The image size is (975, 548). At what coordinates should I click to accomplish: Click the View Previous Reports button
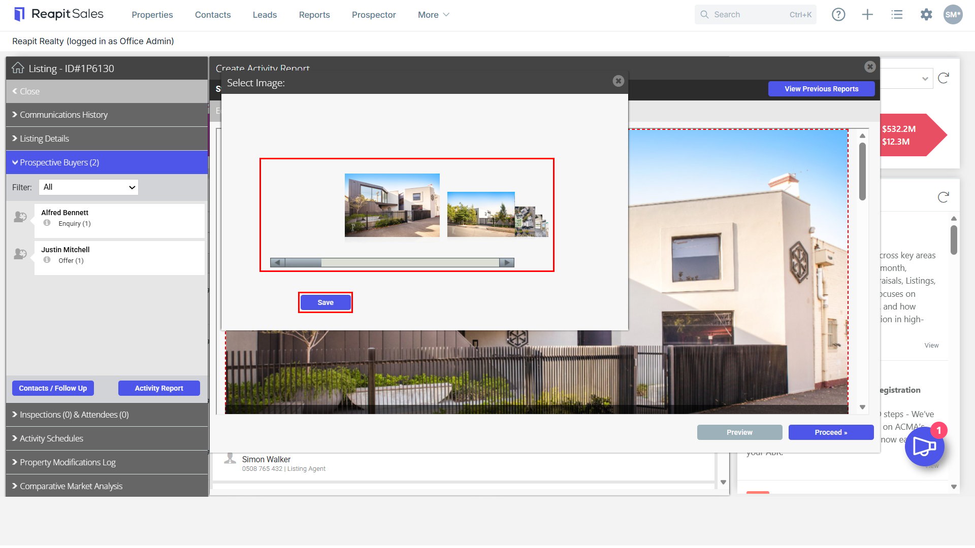point(821,89)
